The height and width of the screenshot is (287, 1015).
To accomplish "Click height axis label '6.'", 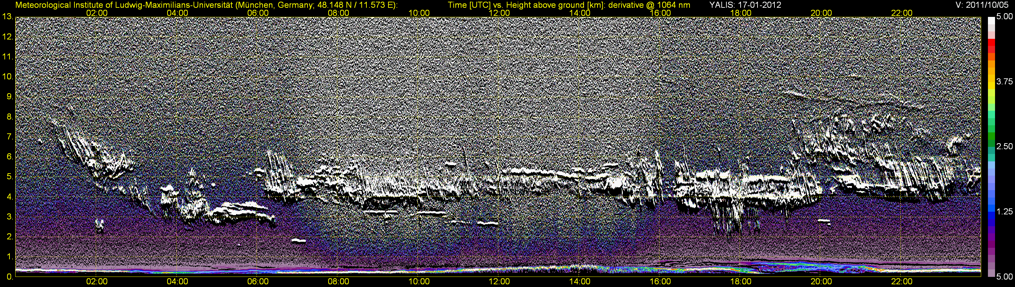I will click(10, 157).
